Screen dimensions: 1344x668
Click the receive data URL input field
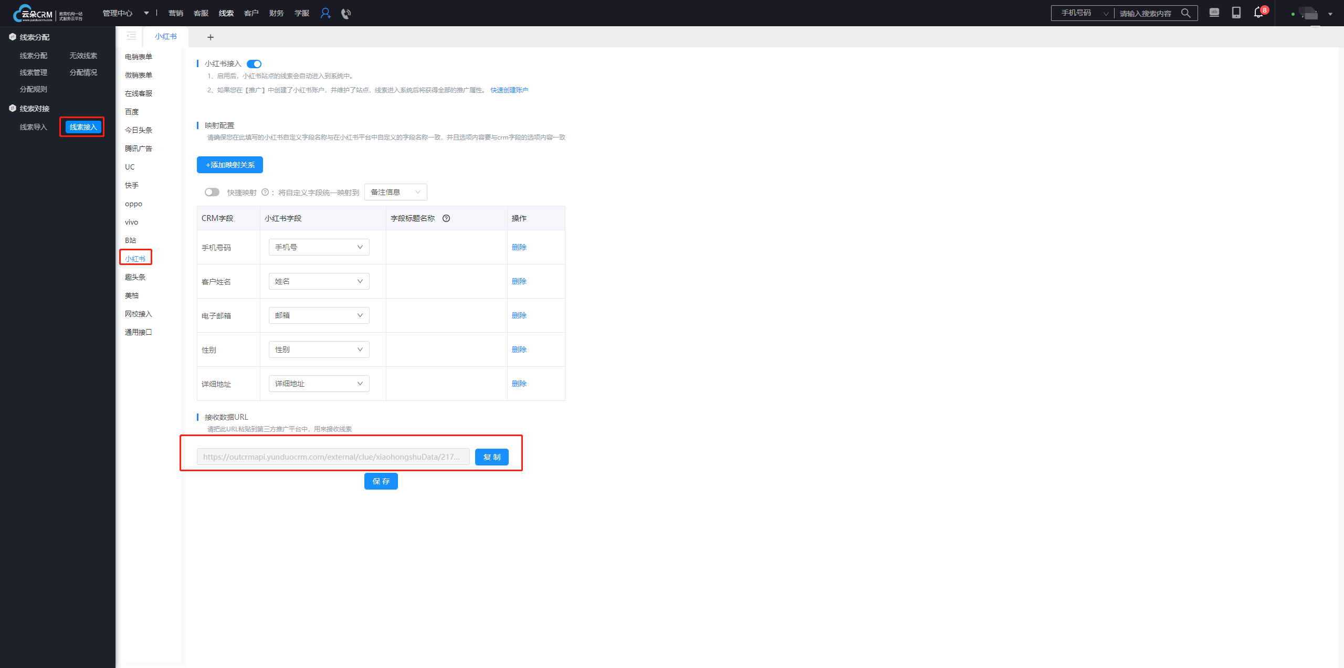(333, 457)
